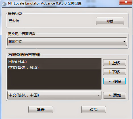Move selected language up with ↑上移
Screen dimensions: 133x119
coord(115,63)
